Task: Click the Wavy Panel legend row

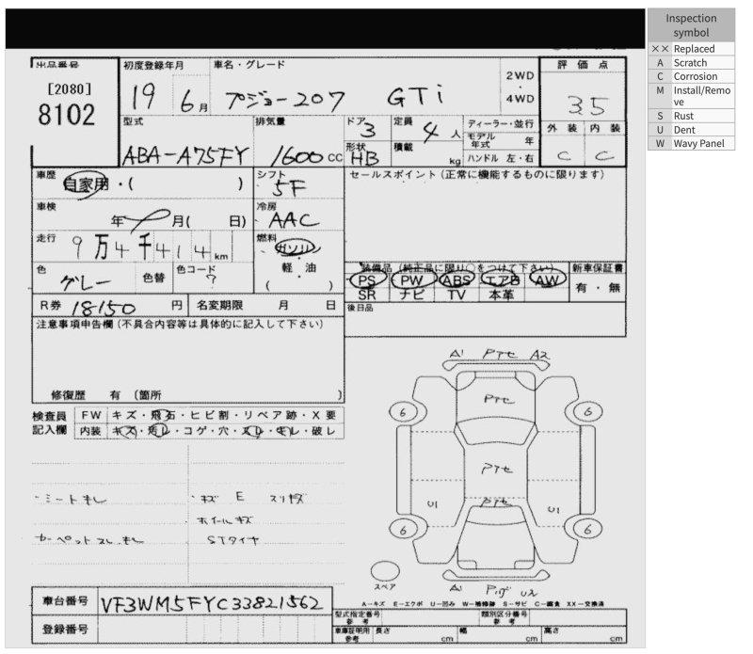Action: click(692, 143)
